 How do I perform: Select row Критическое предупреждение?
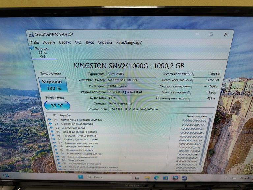(127, 120)
